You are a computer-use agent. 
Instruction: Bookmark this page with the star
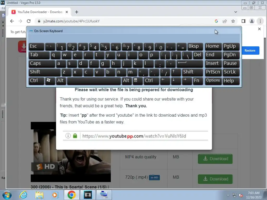tap(233, 21)
